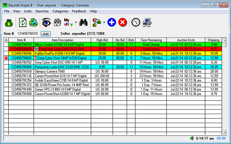
Task: Click shipping value 20.00
Action: pyautogui.click(x=214, y=71)
